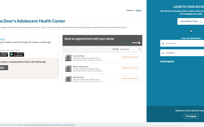Image resolution: width=204 pixels, height=127 pixels.
Task: Click the Book an appointment with your doctor heading
Action: (89, 39)
